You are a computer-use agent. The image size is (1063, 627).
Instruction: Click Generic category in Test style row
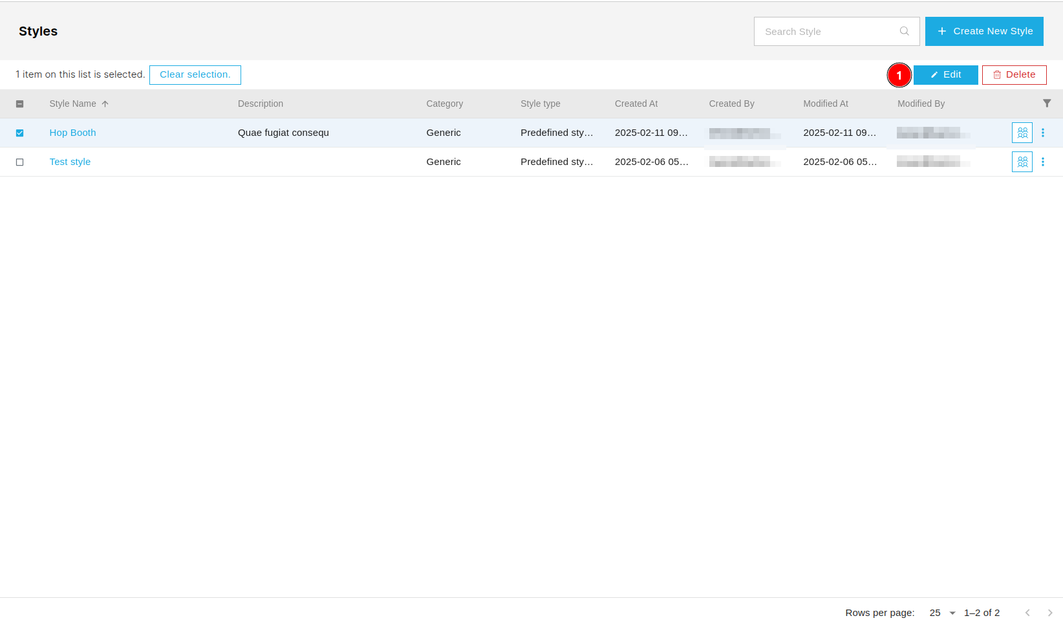[x=444, y=162]
